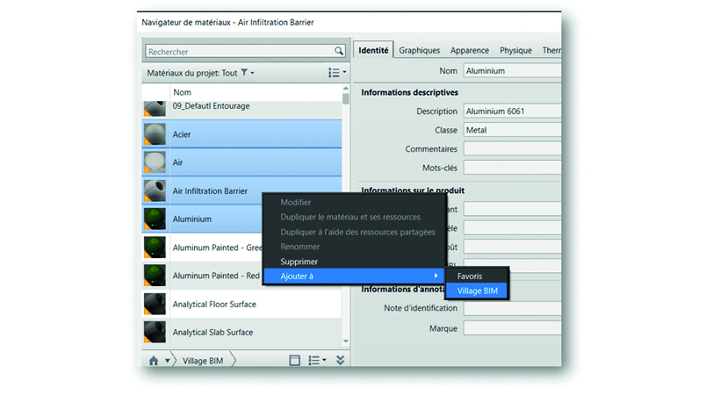Select 09_Default Entourage text
This screenshot has width=713, height=395.
pos(211,106)
